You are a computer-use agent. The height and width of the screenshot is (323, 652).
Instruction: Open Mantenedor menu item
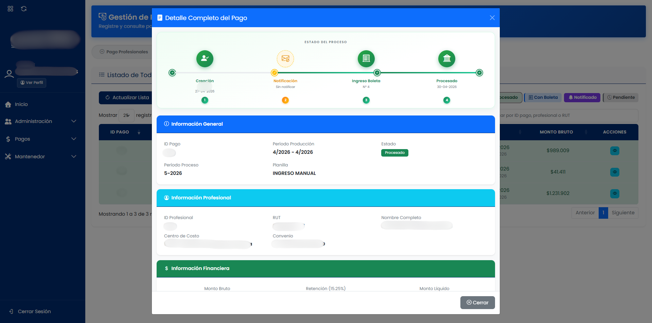coord(30,157)
